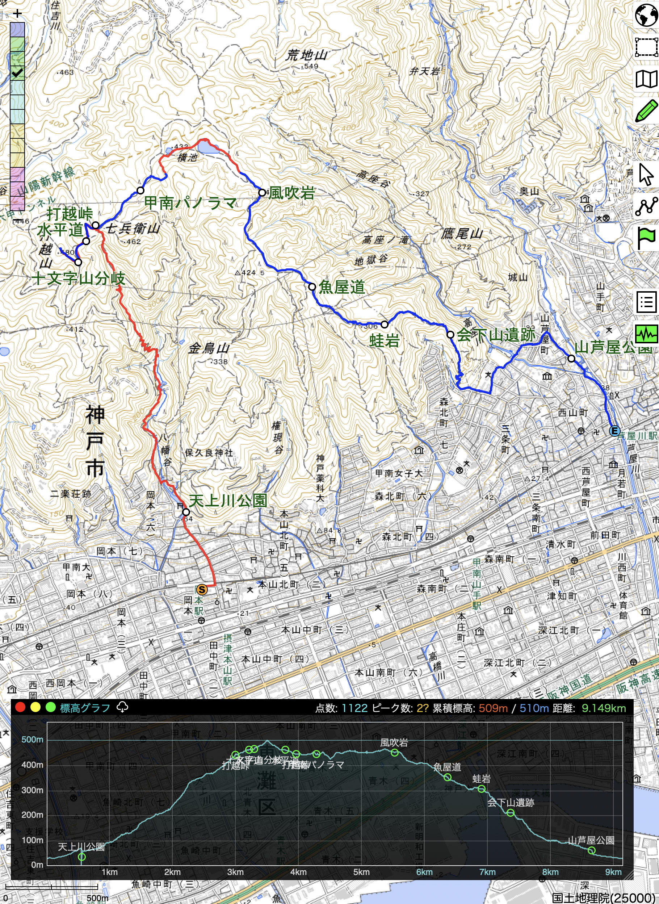Click the globe icon in the right toolbar
Viewport: 659px width, 904px height.
pos(646,16)
